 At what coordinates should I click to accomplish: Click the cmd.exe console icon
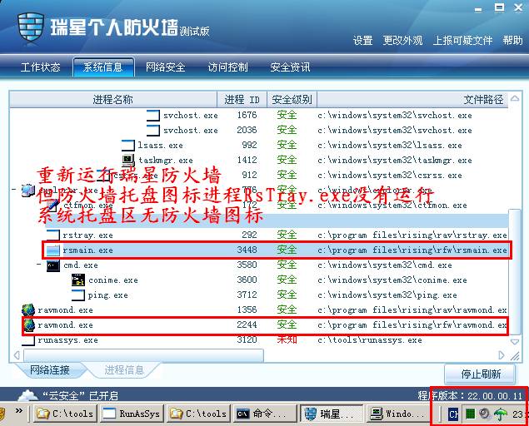coord(53,265)
